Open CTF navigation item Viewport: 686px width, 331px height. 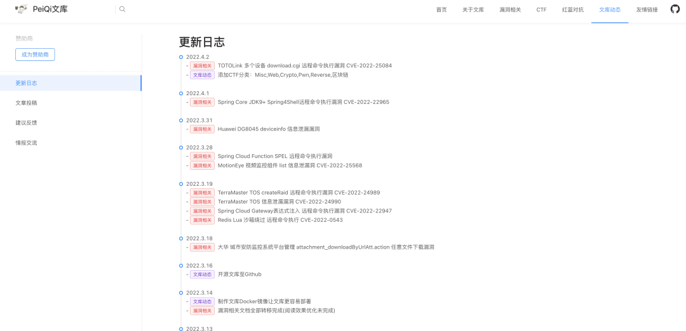click(x=542, y=10)
